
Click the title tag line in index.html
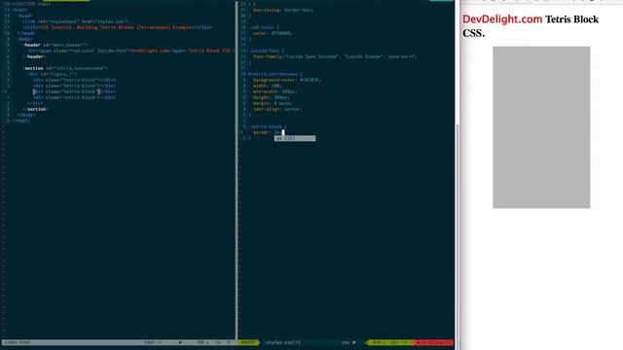(117, 27)
